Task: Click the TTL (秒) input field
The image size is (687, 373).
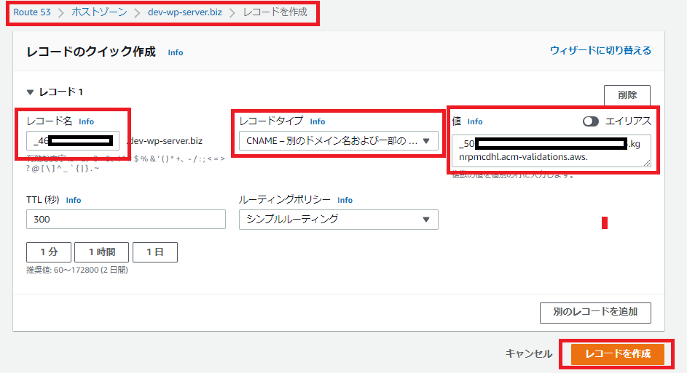Action: click(x=126, y=219)
